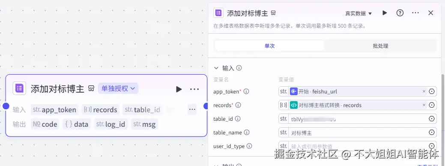445x166 pixels.
Task: Click the data output tag on node
Action: (x=77, y=124)
